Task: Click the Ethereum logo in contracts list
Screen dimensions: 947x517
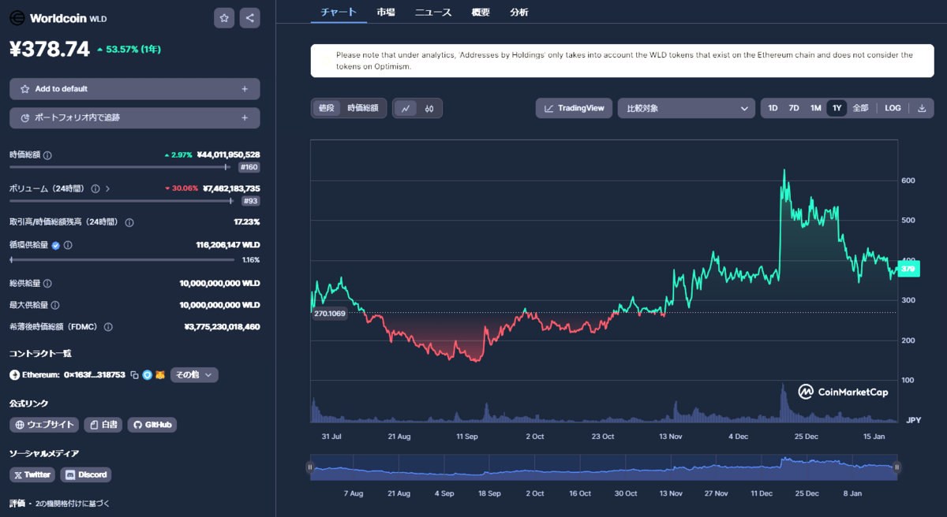Action: pos(14,375)
